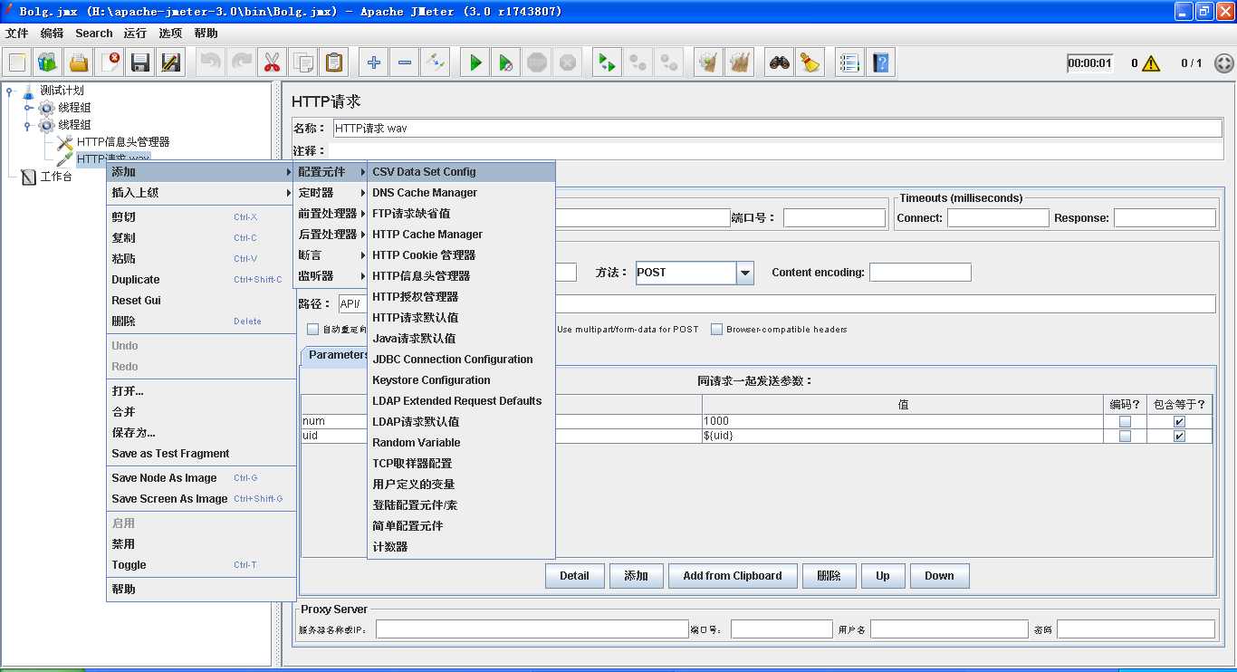Screen dimensions: 1237x672
Task: Select the HTTP信息头管理器 tree node
Action: pos(123,142)
